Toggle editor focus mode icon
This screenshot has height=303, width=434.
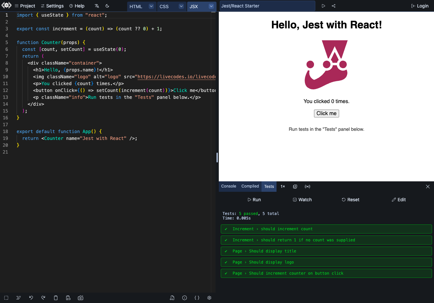tap(6, 298)
